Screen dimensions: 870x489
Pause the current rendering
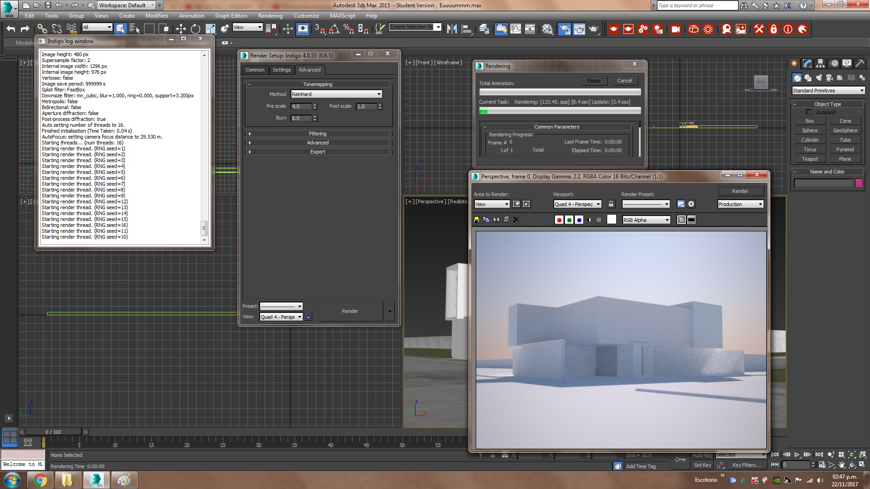[x=594, y=81]
